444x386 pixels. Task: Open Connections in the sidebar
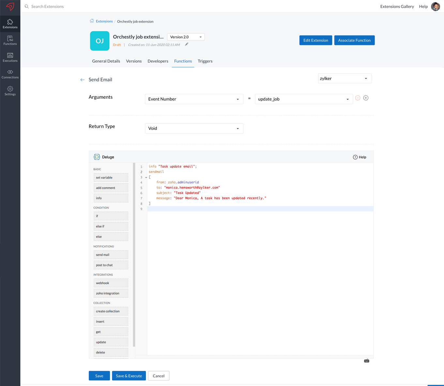pyautogui.click(x=10, y=74)
